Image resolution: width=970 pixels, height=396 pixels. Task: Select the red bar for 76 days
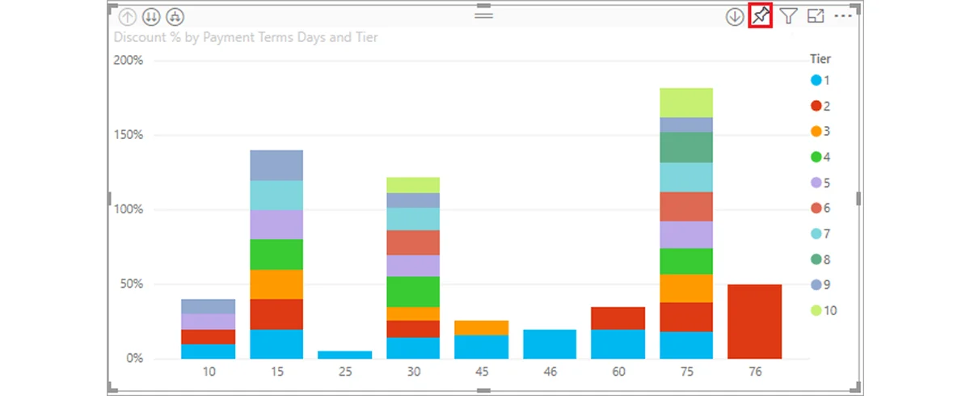coord(755,322)
